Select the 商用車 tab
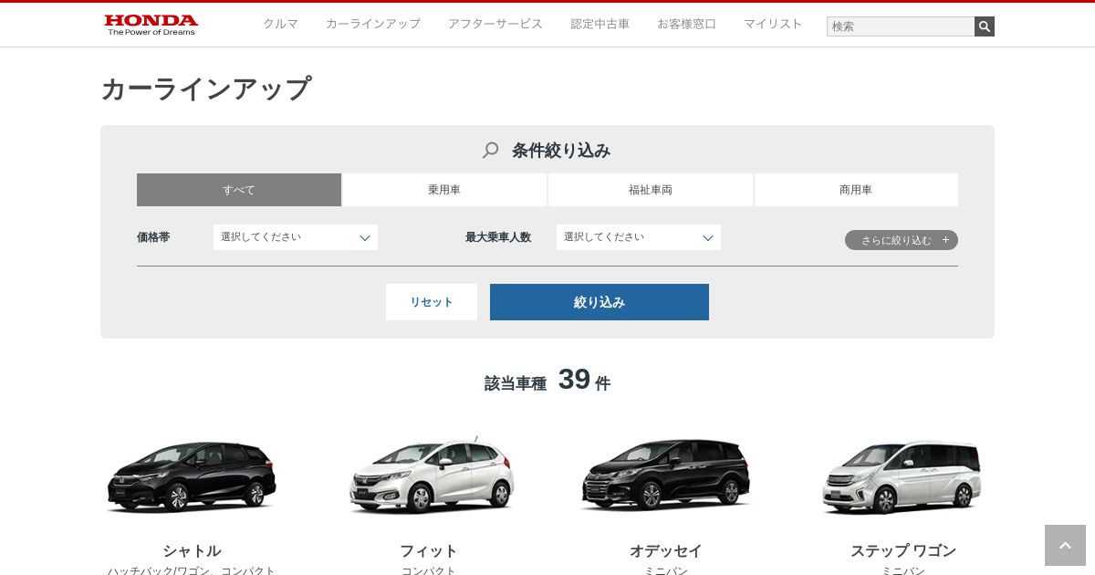This screenshot has width=1095, height=575. pyautogui.click(x=856, y=190)
